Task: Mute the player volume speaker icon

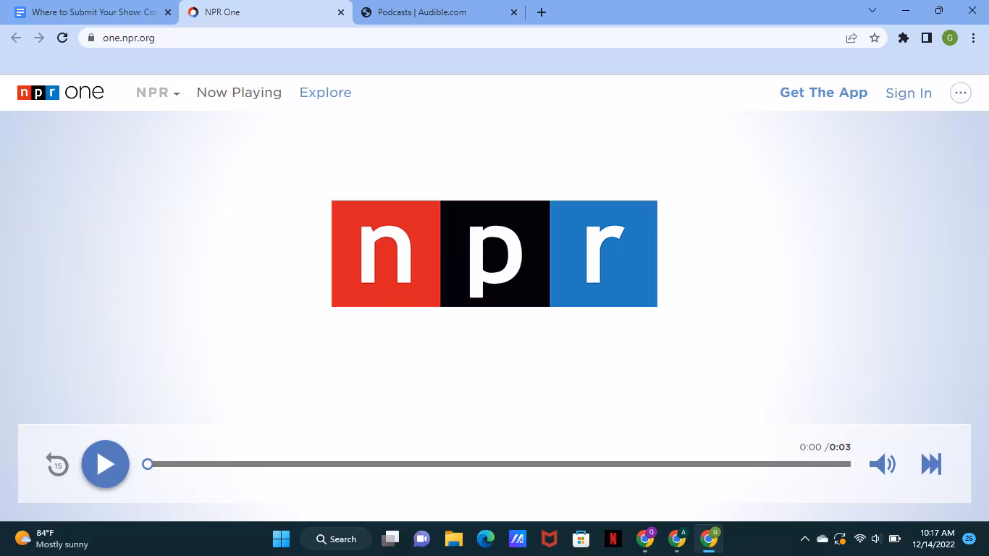Action: (x=882, y=464)
